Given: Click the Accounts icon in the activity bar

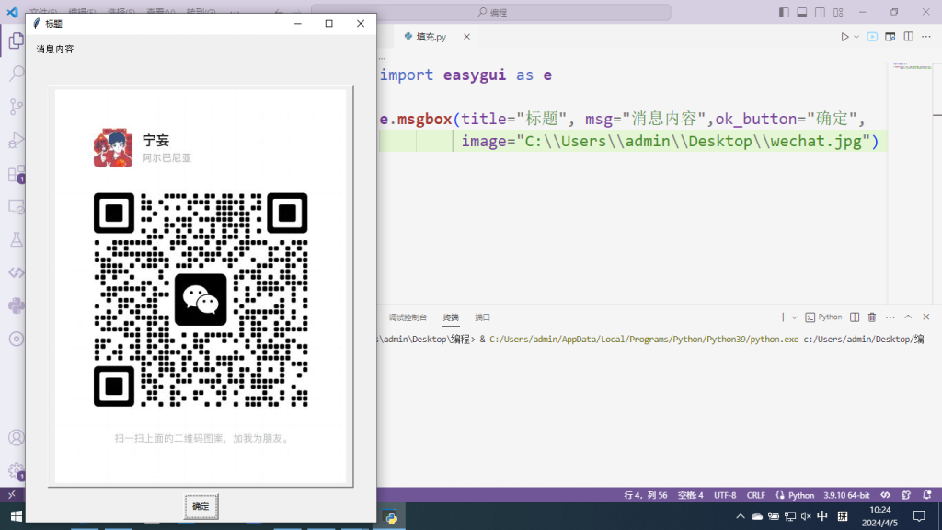Looking at the screenshot, I should [17, 437].
